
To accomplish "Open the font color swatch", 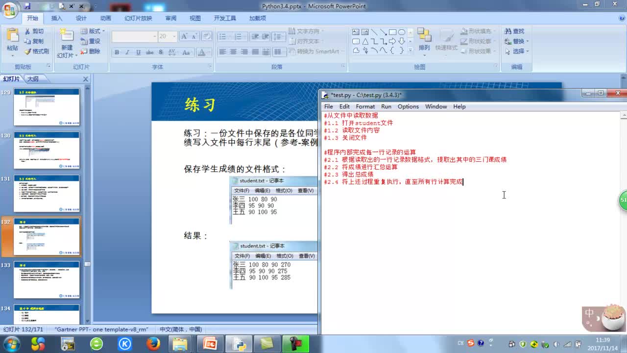I will [x=203, y=52].
